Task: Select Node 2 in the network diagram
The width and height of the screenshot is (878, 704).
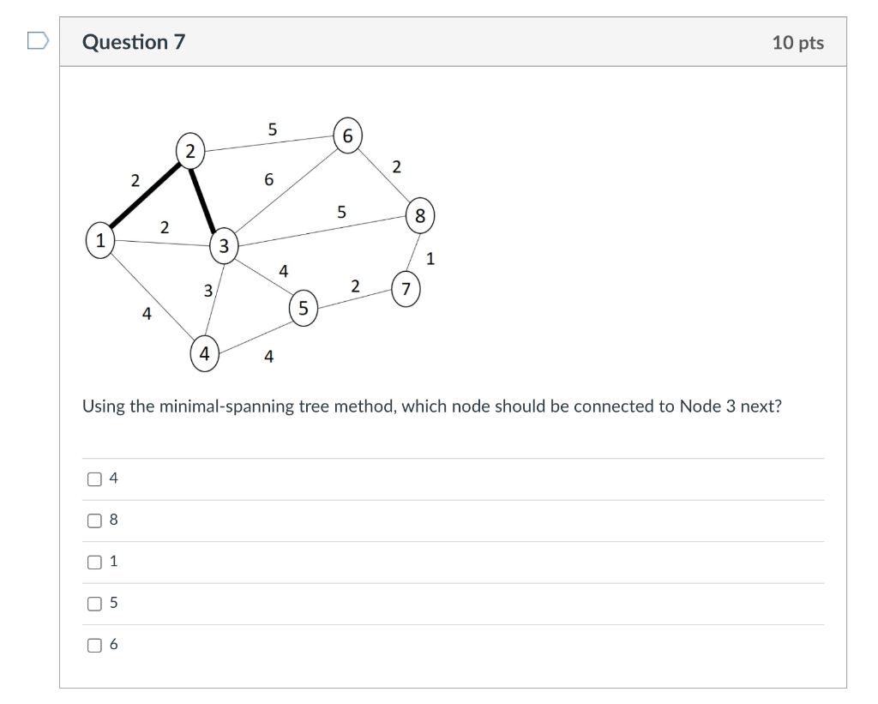Action: [190, 152]
